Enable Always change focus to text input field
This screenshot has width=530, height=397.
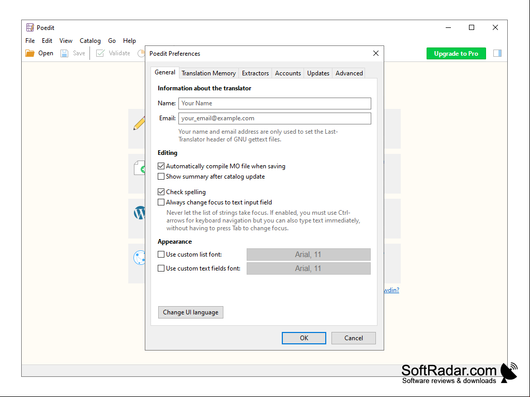click(x=161, y=202)
